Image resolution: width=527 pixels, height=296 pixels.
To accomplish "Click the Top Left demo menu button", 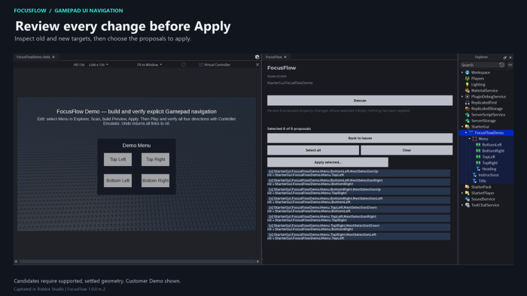I will tap(117, 159).
